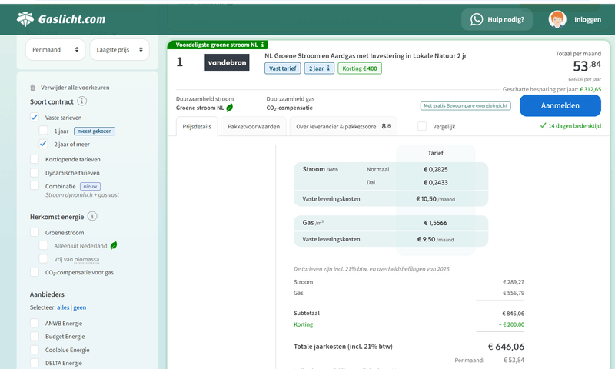Click the checkmark icon before 14 dagen bedenktijd
The height and width of the screenshot is (369, 615).
(x=543, y=125)
